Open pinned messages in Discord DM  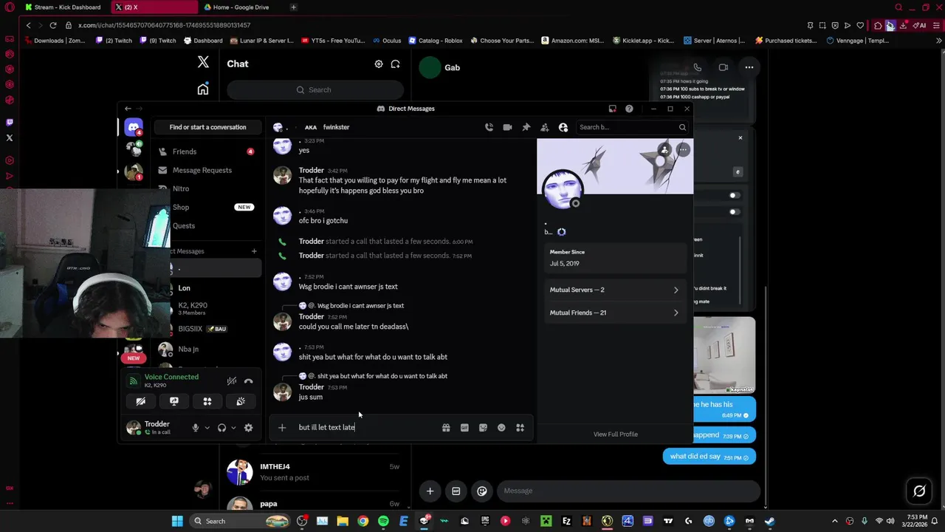coord(526,127)
